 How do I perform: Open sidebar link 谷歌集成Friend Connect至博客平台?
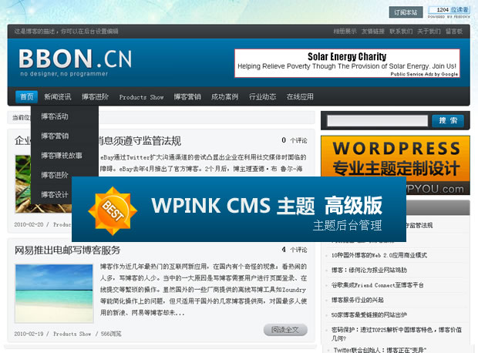click(378, 285)
